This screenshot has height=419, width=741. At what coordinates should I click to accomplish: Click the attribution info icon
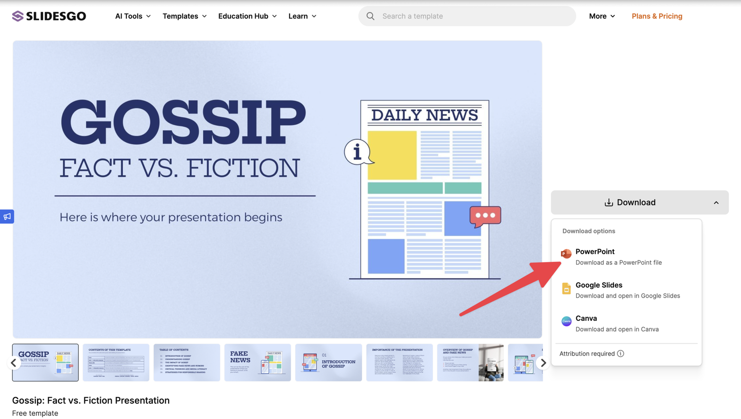tap(621, 354)
